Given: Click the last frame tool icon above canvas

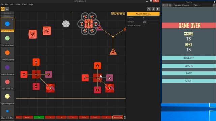Looking at the screenshot, I should pos(124,13).
